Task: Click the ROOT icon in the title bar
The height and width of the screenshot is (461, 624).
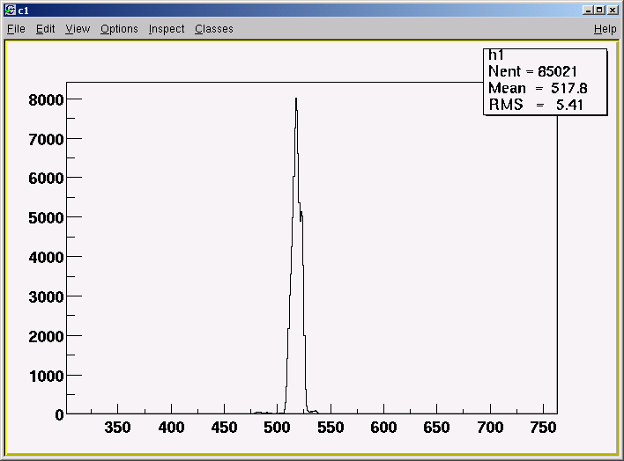Action: pos(11,11)
